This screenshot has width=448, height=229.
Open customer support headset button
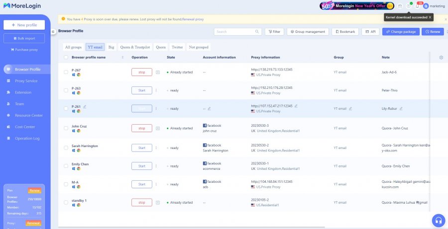(438, 220)
